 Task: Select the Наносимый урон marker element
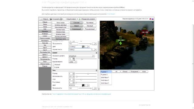tap(61, 27)
